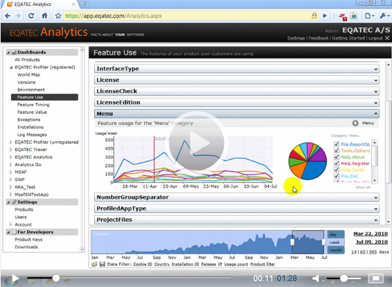
Task: Expand the LicenseEdition section
Action: coord(236,103)
